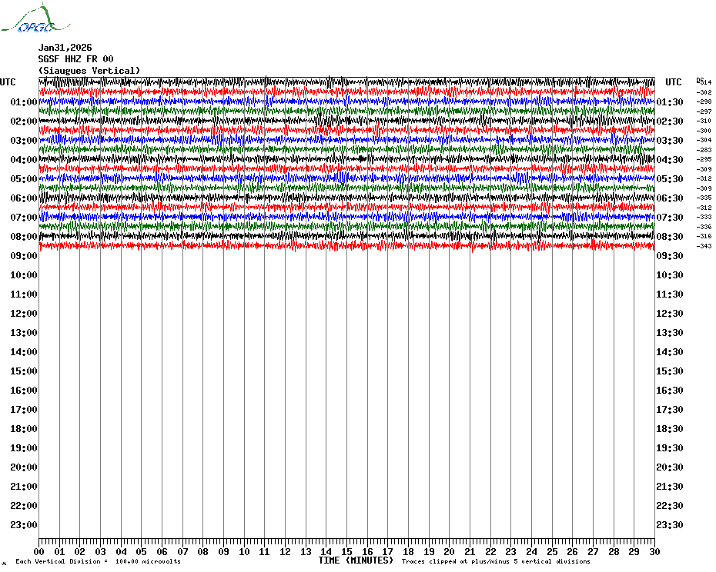716x572 pixels.
Task: Click the 18:00 start-time label
Action: (24, 429)
